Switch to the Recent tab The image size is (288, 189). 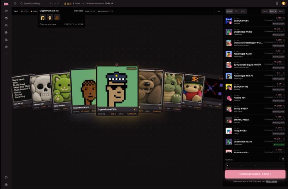[229, 11]
